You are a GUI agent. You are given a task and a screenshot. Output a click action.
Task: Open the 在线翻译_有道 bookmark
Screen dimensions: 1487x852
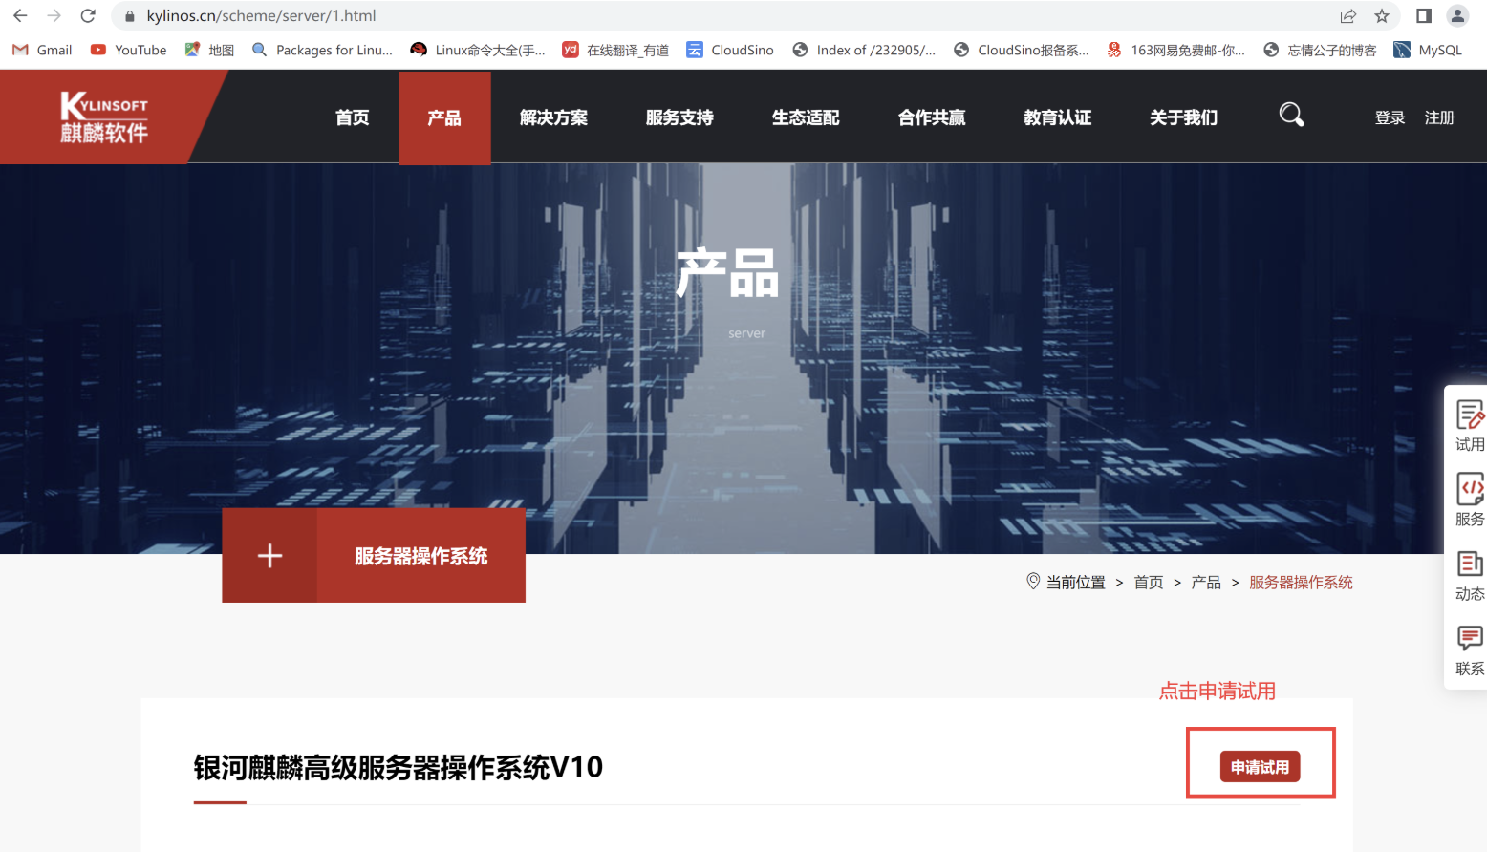(x=615, y=50)
